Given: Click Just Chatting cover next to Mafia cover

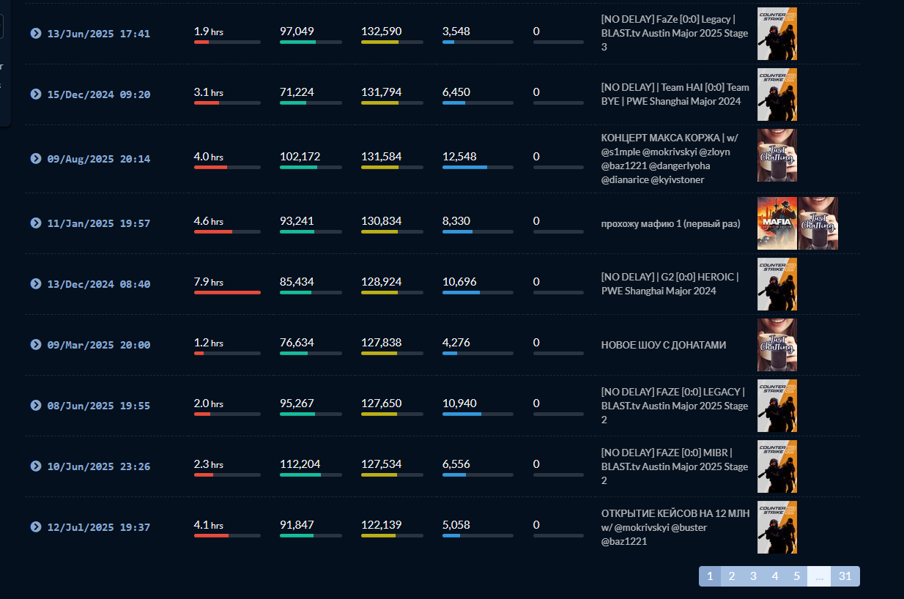Looking at the screenshot, I should [818, 223].
